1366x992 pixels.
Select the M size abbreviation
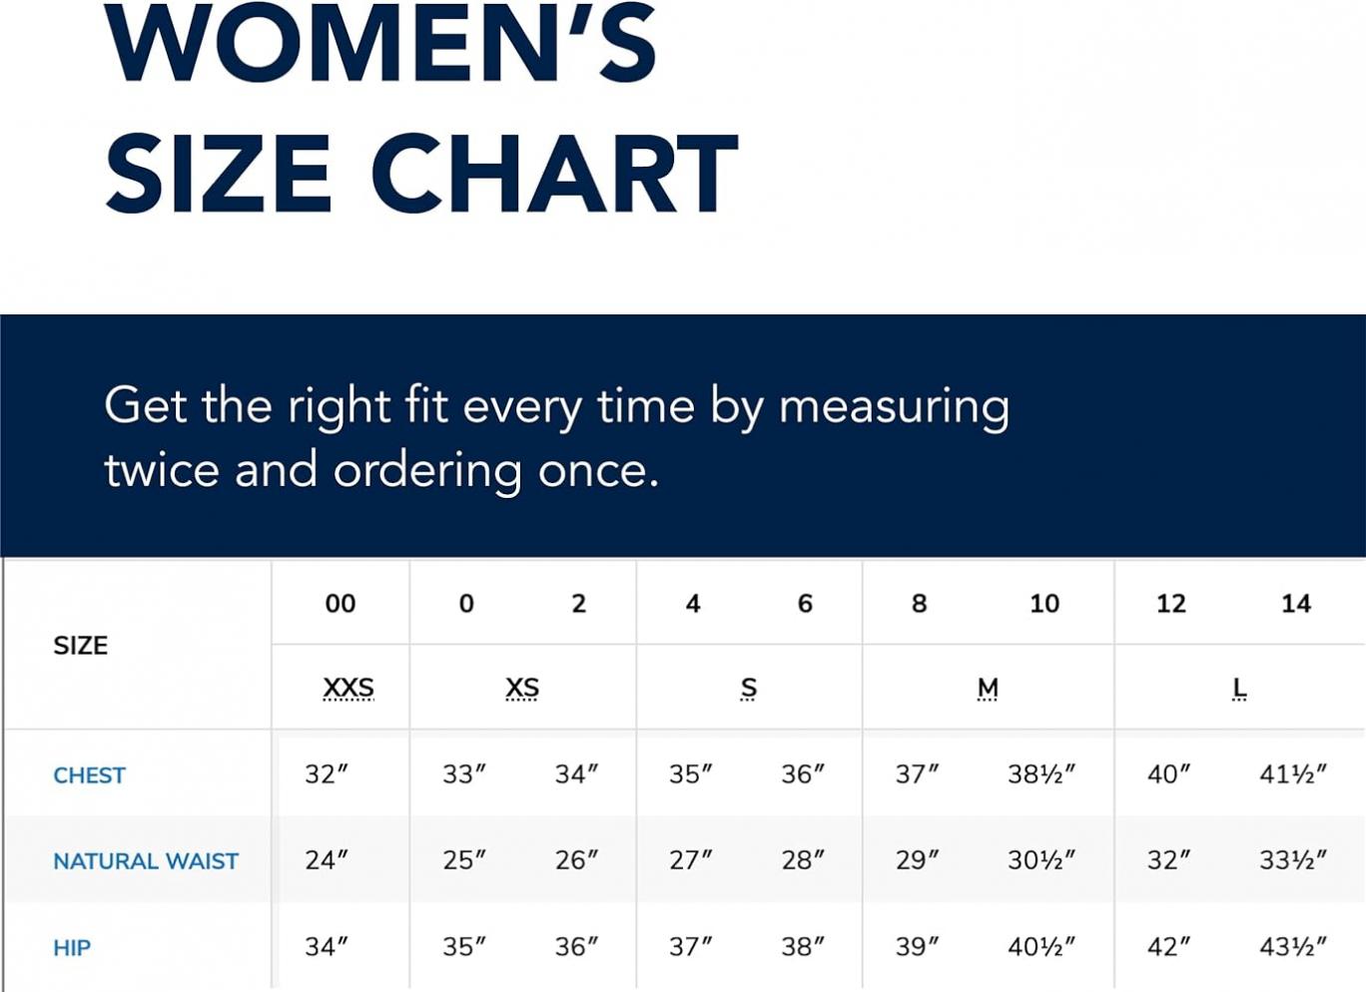(988, 689)
